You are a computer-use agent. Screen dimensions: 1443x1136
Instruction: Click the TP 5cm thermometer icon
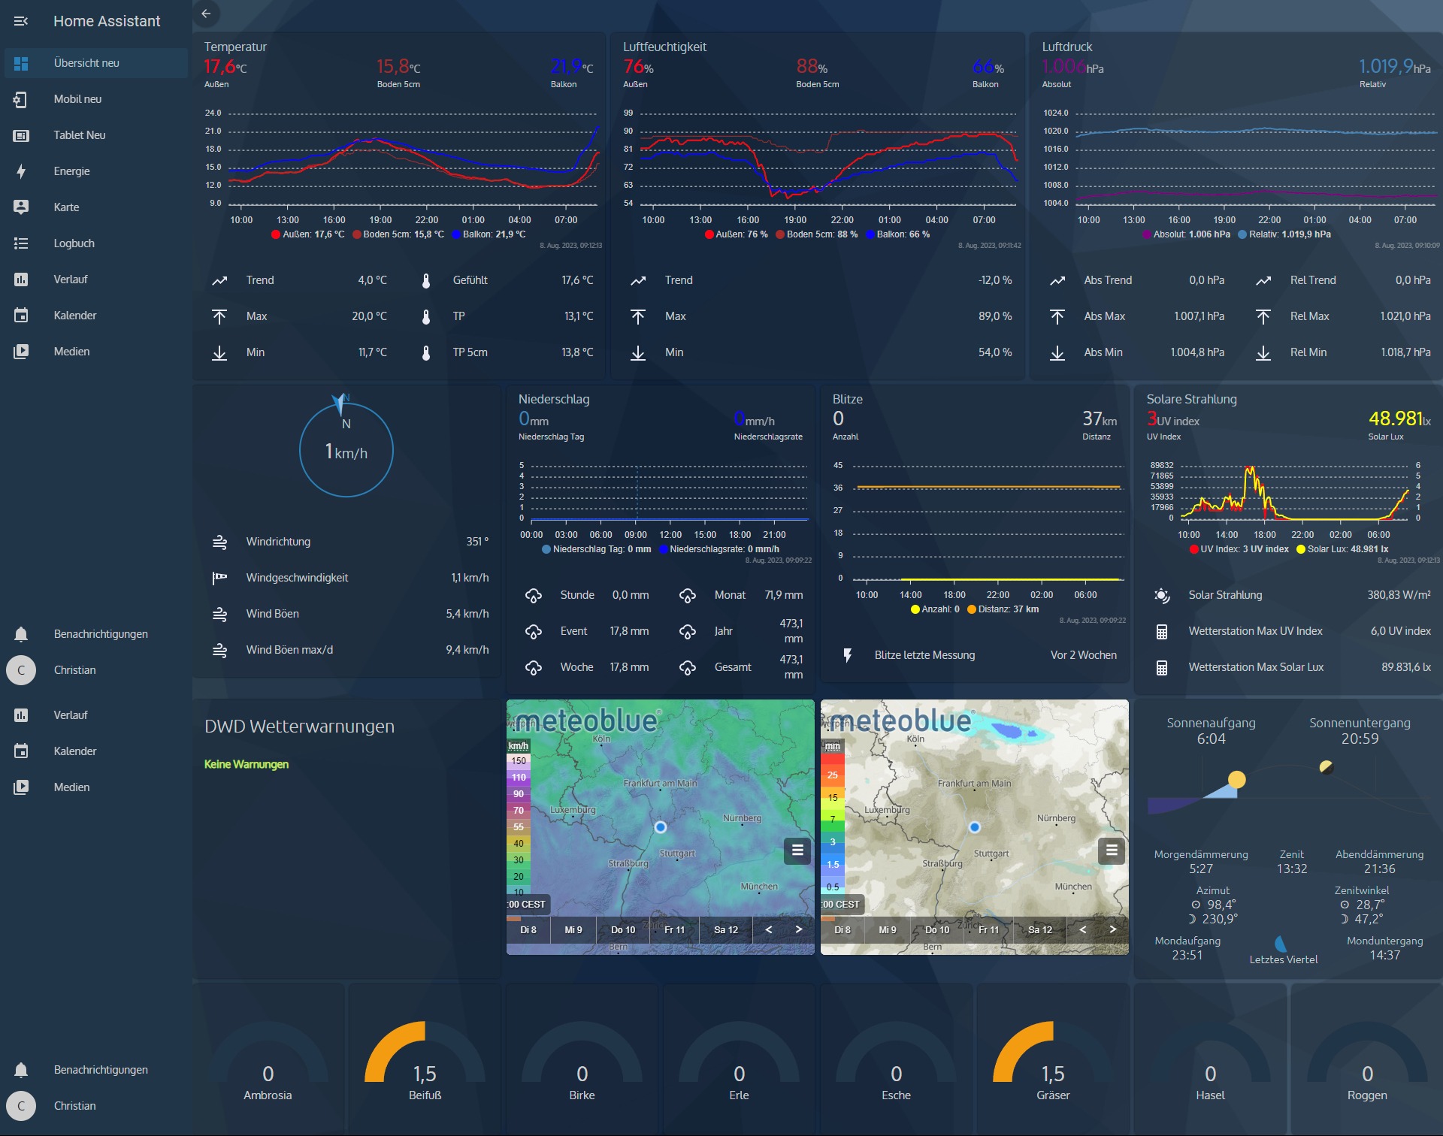(x=426, y=352)
